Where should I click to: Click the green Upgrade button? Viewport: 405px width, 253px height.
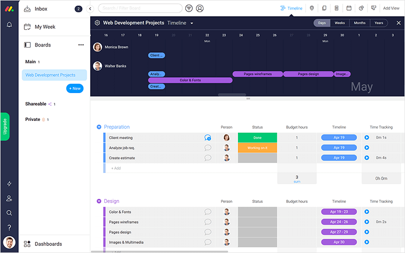pyautogui.click(x=5, y=126)
